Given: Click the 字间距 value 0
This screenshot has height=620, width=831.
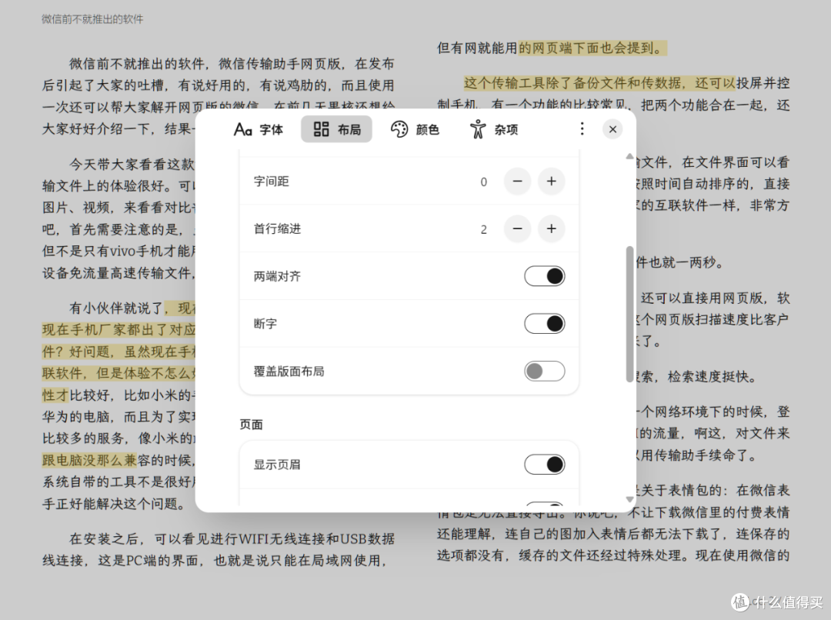Looking at the screenshot, I should (x=483, y=182).
